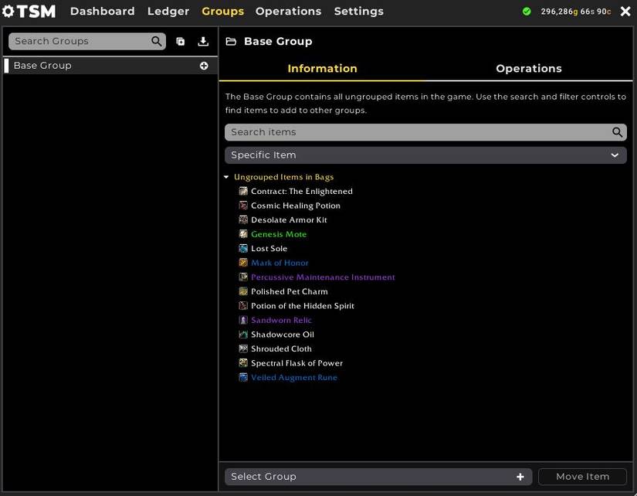The height and width of the screenshot is (496, 637).
Task: Open the Specific Item filter dropdown
Action: tap(425, 155)
